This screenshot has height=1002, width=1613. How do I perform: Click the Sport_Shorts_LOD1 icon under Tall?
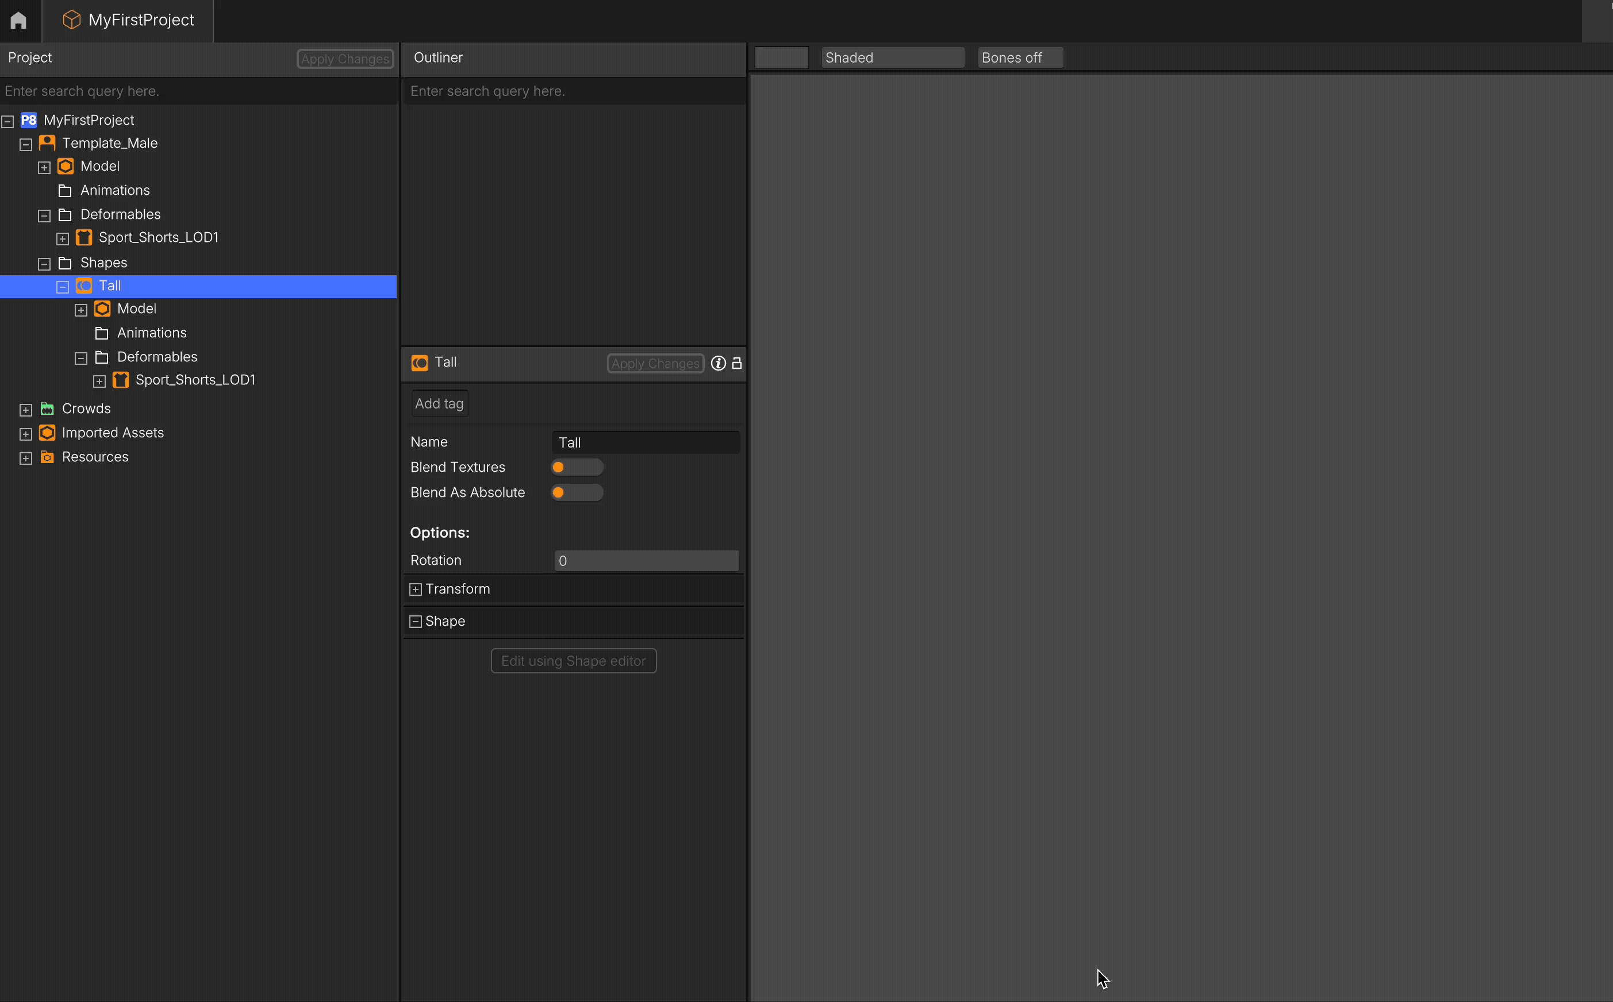pos(121,380)
